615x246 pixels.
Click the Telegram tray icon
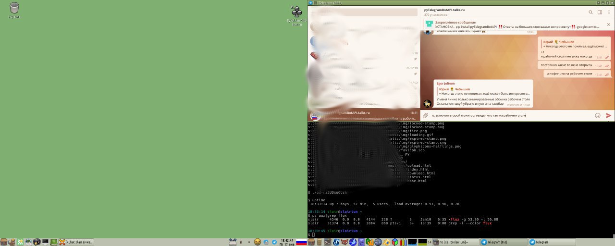pos(274,242)
